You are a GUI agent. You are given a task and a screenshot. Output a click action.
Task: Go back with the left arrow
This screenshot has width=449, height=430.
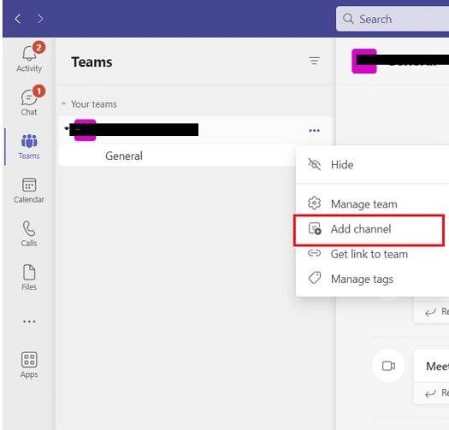coord(18,19)
